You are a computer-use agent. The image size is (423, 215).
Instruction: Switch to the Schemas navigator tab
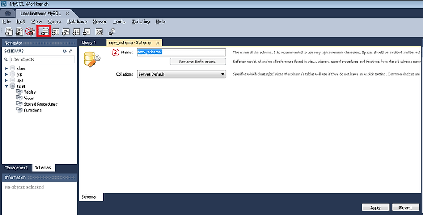tap(43, 167)
